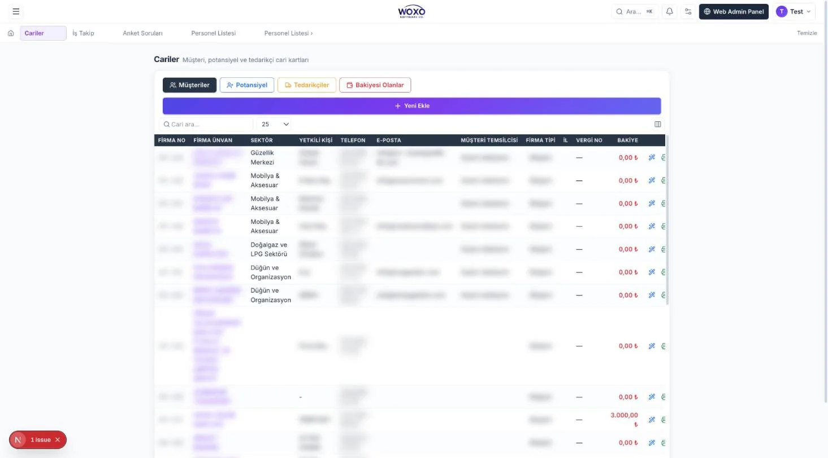The image size is (828, 458).
Task: Click the MÜŞTERİ TEMSİLCİSİ column header
Action: click(489, 140)
